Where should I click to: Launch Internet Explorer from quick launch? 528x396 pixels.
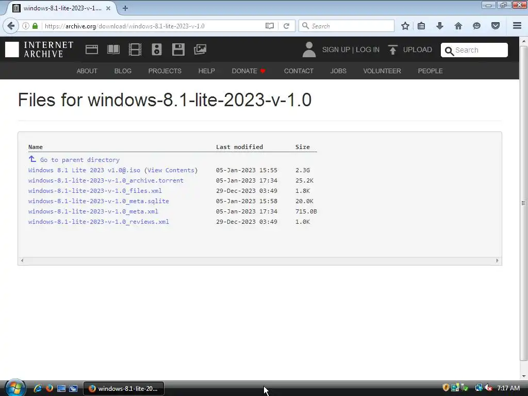tap(37, 388)
